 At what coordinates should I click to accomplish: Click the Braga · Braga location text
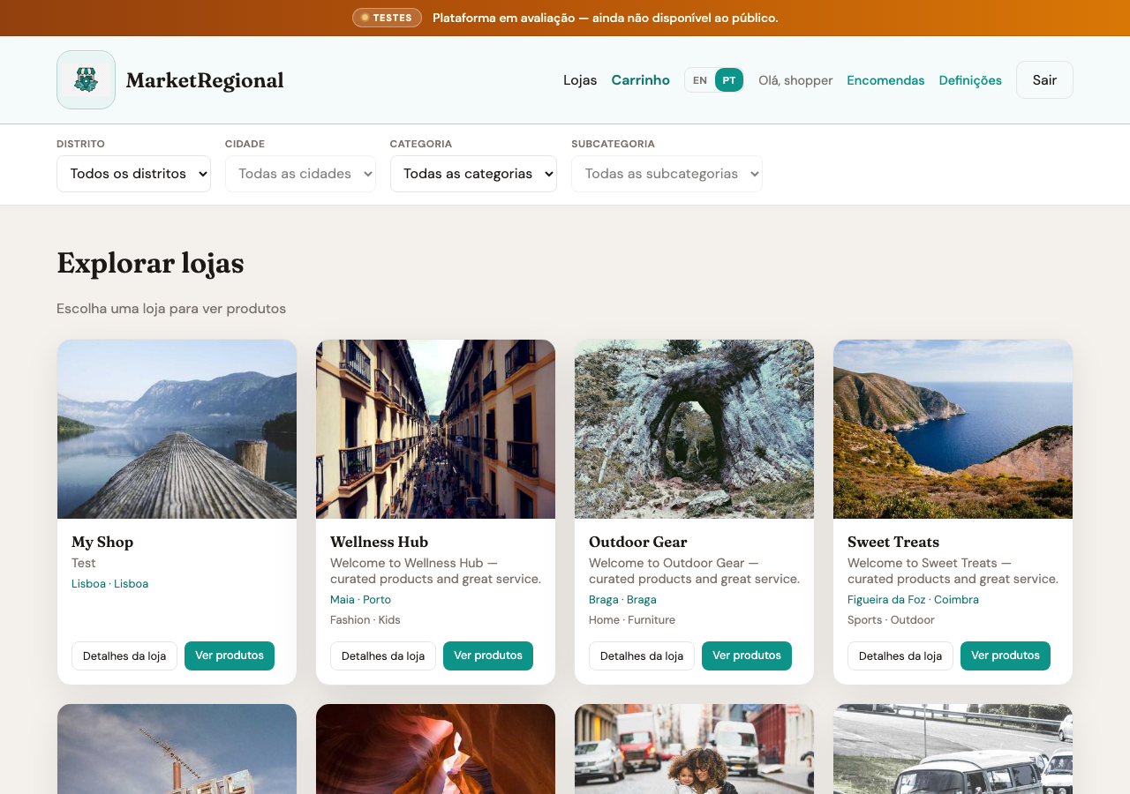point(622,599)
